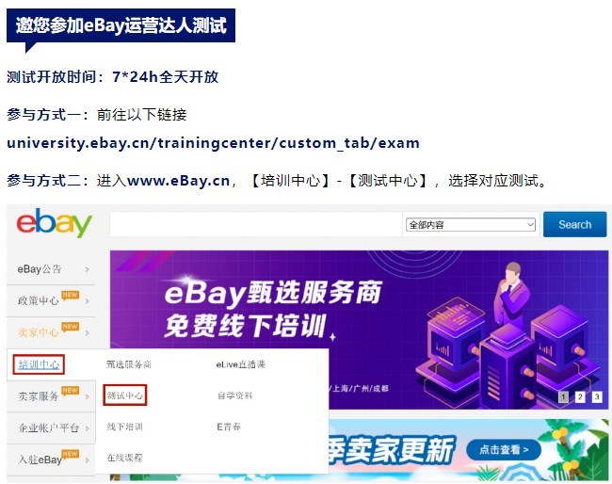Click NEW badge next to 入驻eBay
The height and width of the screenshot is (484, 612).
click(71, 454)
